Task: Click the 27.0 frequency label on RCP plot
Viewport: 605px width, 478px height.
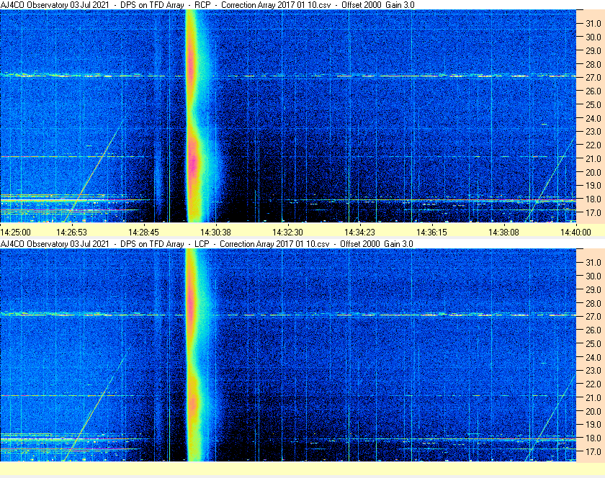Action: (x=593, y=78)
